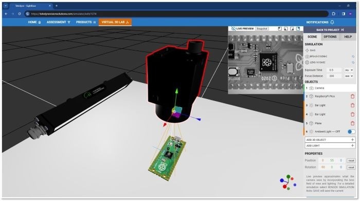
Task: Edit the Rotation X value -90
Action: point(323,167)
